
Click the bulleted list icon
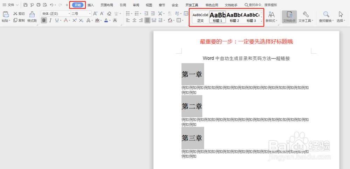(x=128, y=14)
